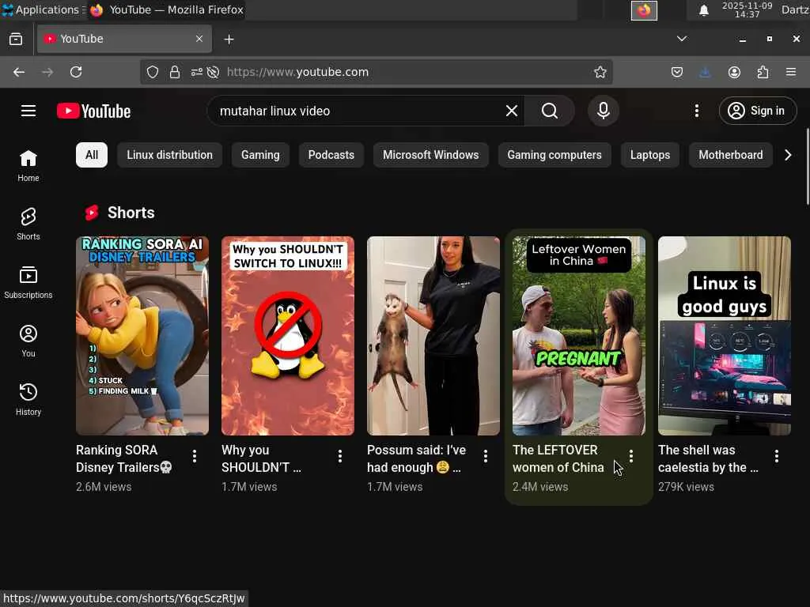Click the possum on door thumbnail
810x607 pixels.
[x=433, y=335]
